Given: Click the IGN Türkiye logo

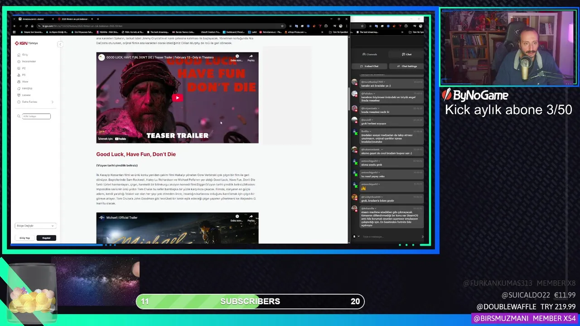Looking at the screenshot, I should tap(26, 43).
